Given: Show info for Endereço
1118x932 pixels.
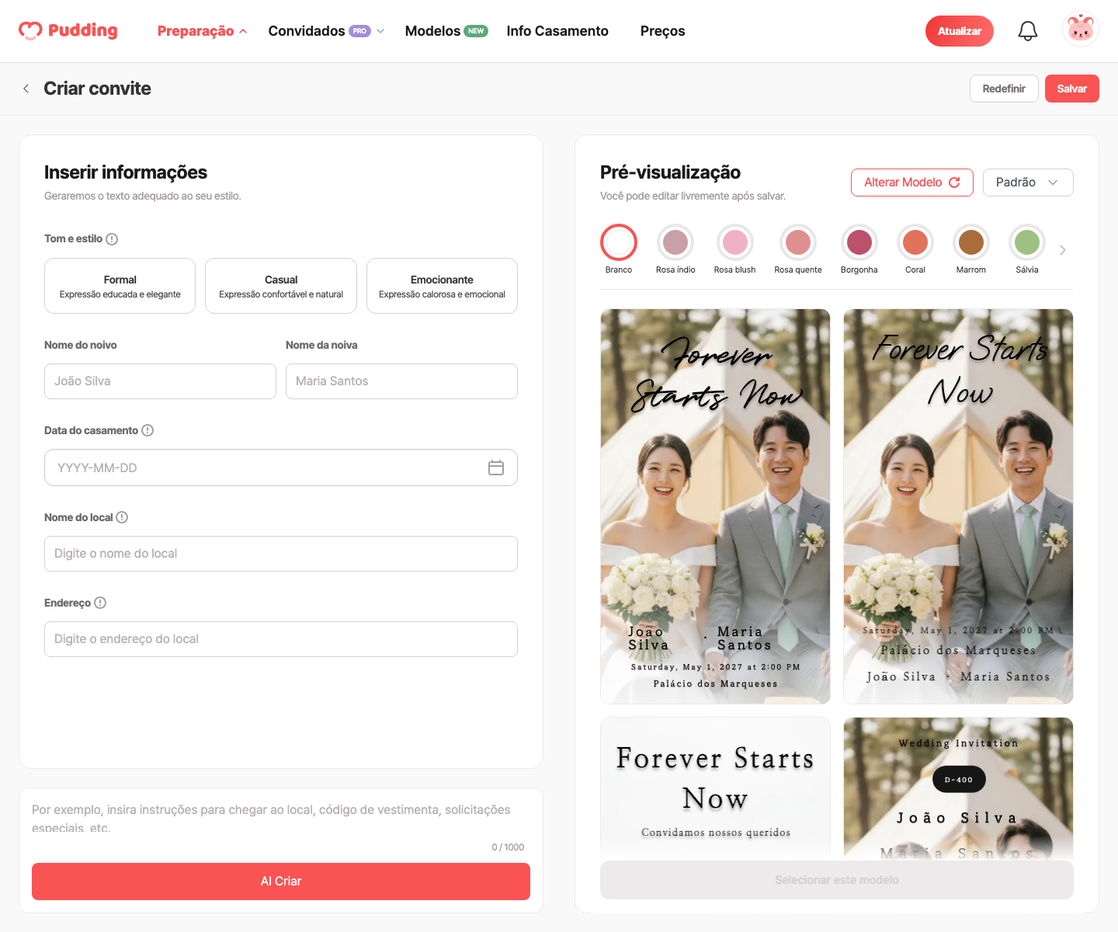Looking at the screenshot, I should pyautogui.click(x=100, y=603).
